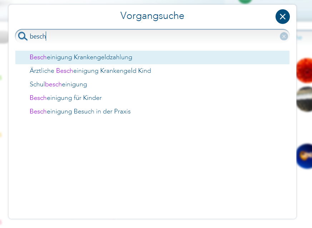The width and height of the screenshot is (312, 228).
Task: Select 'Bescheinigung für Kinder' entry
Action: (152, 98)
